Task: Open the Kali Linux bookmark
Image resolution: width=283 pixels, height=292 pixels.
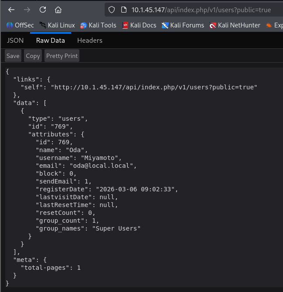Action: (x=57, y=25)
